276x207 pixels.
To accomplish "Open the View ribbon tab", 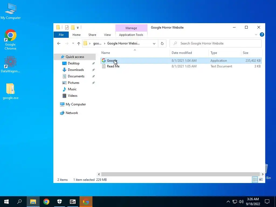I will [107, 35].
